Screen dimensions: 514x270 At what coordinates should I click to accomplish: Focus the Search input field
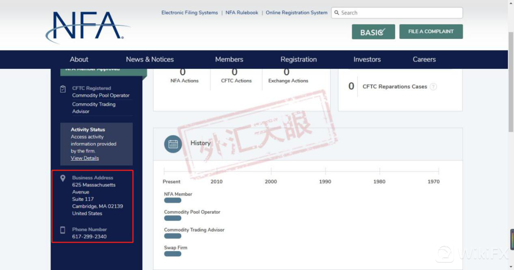pos(397,13)
